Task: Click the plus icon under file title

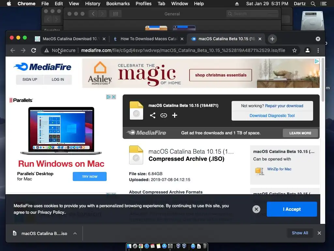Action: pyautogui.click(x=175, y=115)
